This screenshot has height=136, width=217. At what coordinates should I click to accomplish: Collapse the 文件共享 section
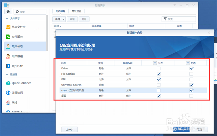pyautogui.click(x=7, y=19)
